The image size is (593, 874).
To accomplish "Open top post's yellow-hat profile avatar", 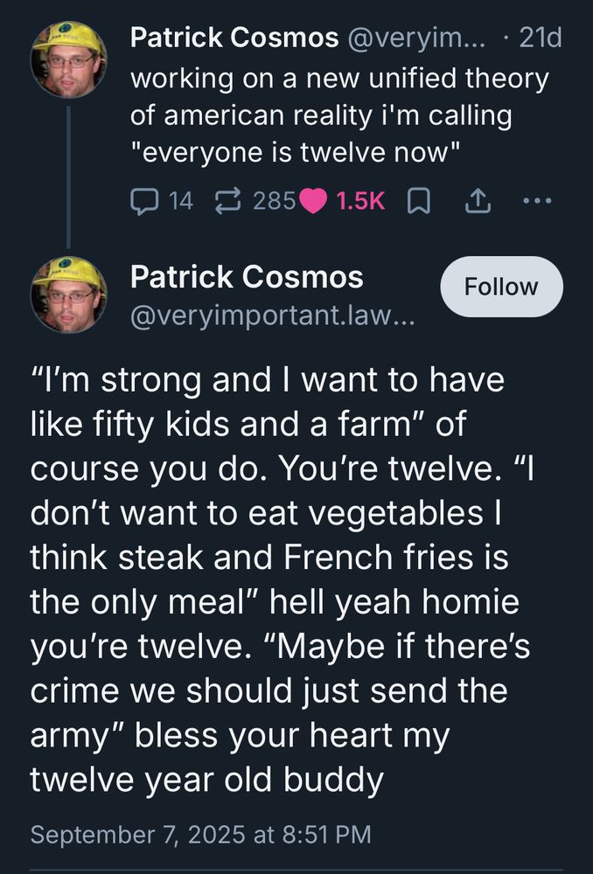I will pyautogui.click(x=69, y=59).
